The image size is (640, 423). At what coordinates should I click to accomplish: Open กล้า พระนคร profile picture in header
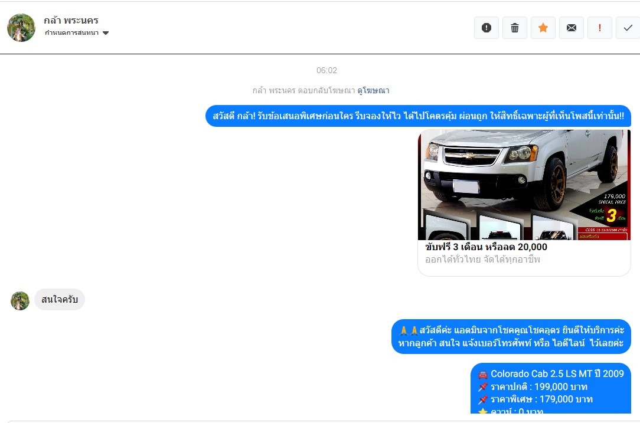coord(21,28)
